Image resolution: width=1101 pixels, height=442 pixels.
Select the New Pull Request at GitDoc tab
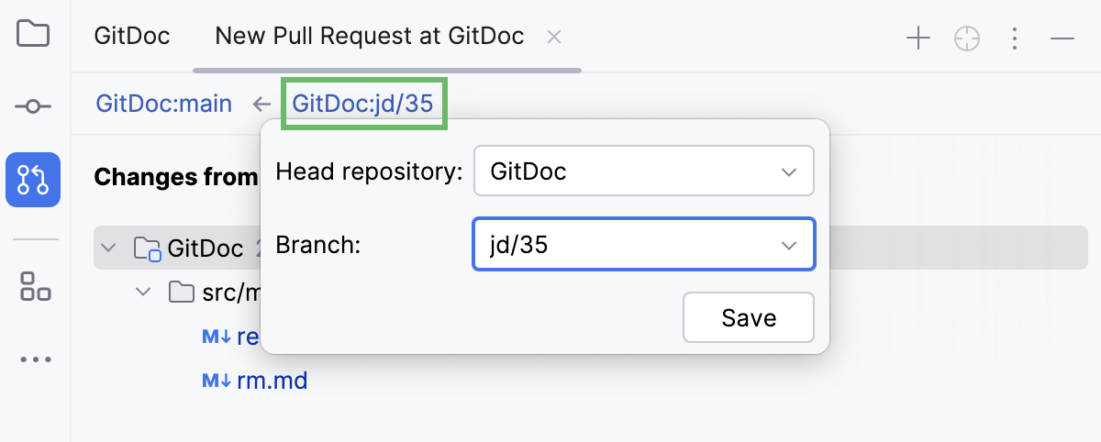pos(370,37)
